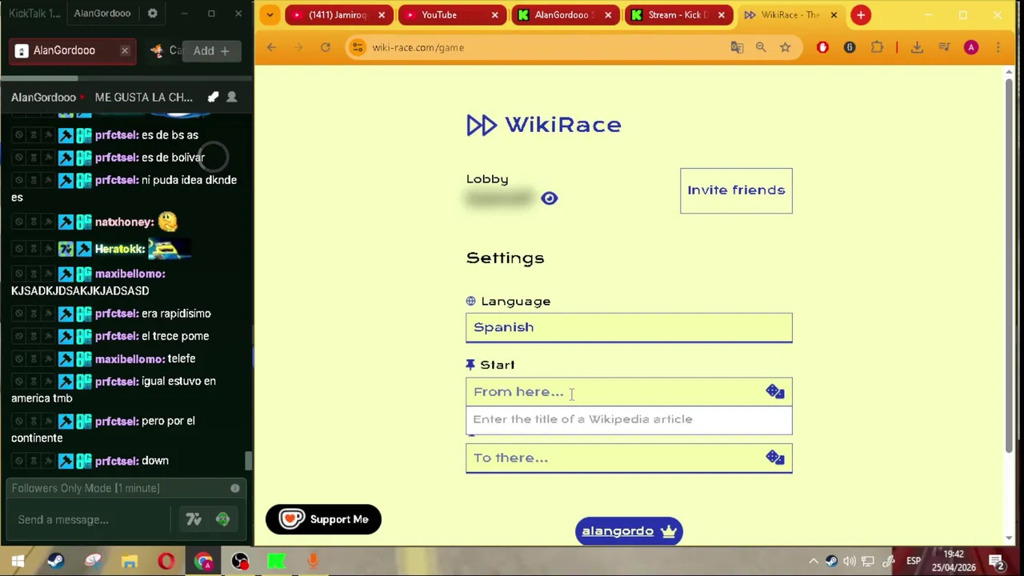Open the Translate page icon
The width and height of the screenshot is (1024, 576).
[737, 47]
